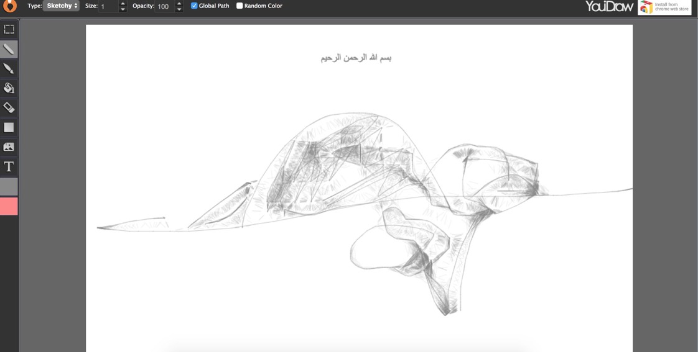Open the gray foreground color swatch
The image size is (698, 352).
[9, 186]
